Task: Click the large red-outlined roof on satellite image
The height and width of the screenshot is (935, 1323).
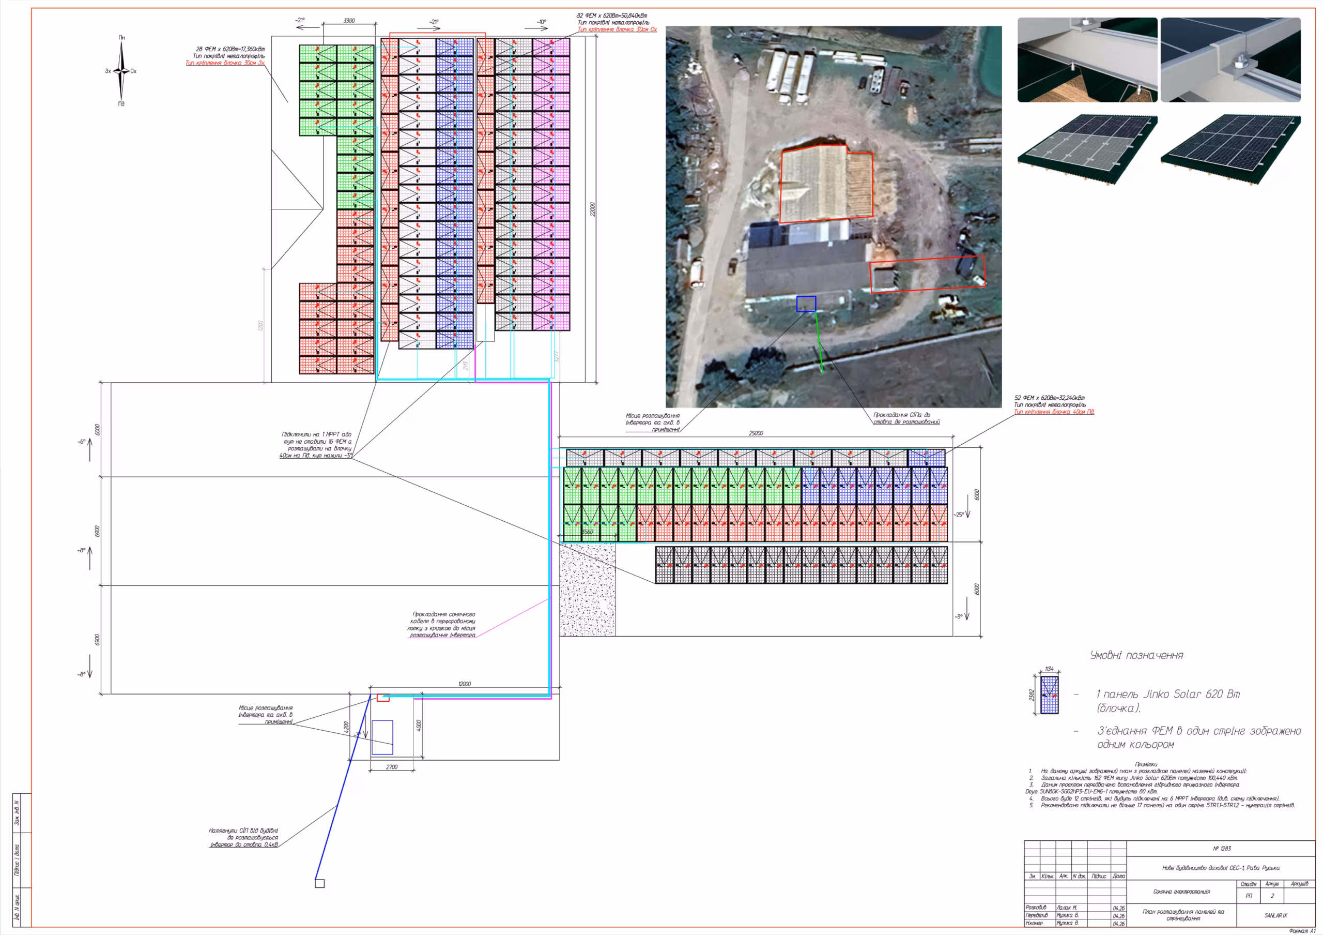Action: [825, 184]
